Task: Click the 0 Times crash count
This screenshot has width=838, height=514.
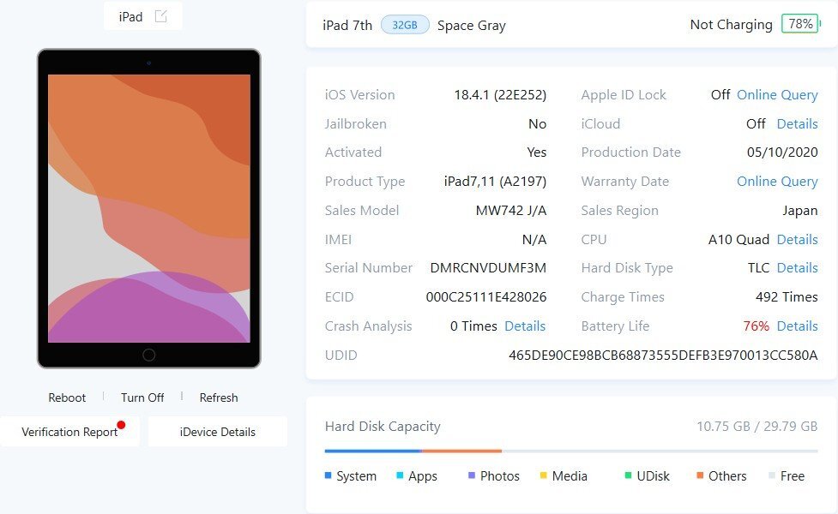Action: pyautogui.click(x=473, y=326)
